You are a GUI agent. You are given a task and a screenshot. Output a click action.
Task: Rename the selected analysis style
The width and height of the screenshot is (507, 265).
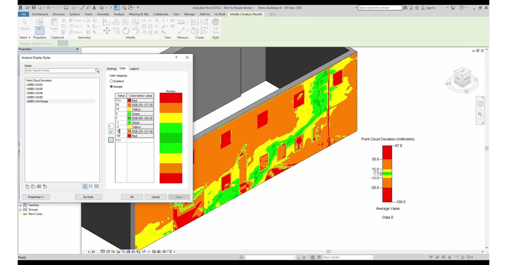click(x=39, y=186)
